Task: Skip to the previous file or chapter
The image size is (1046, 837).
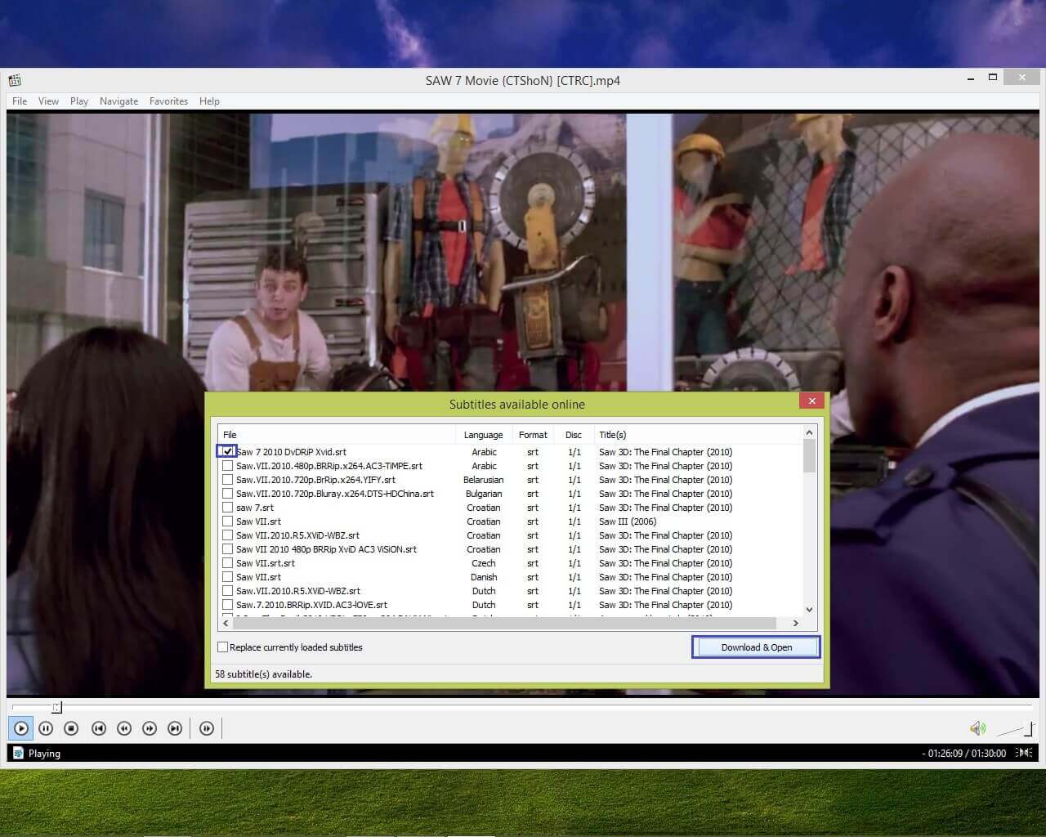Action: (x=99, y=728)
